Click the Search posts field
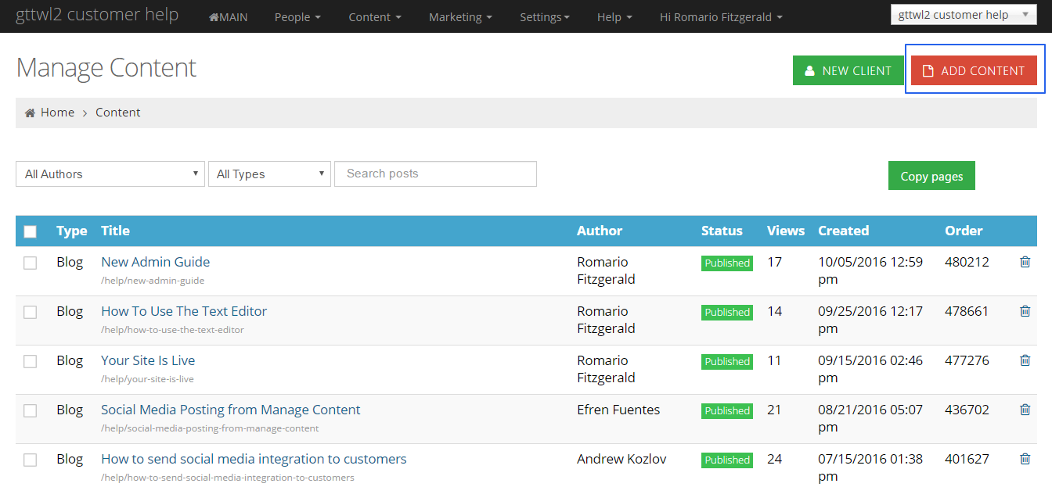 tap(435, 174)
